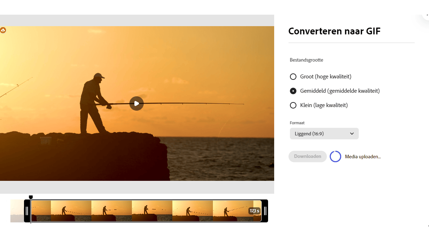Screen dimensions: 429x241
Task: Click the Media uploaden... status text
Action: pyautogui.click(x=363, y=156)
